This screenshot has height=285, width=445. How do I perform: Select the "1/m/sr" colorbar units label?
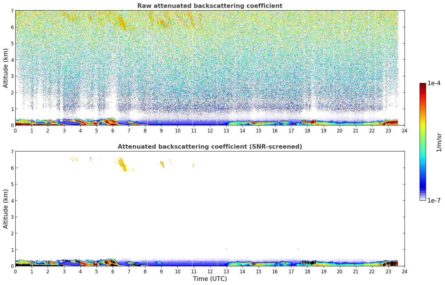(x=439, y=142)
